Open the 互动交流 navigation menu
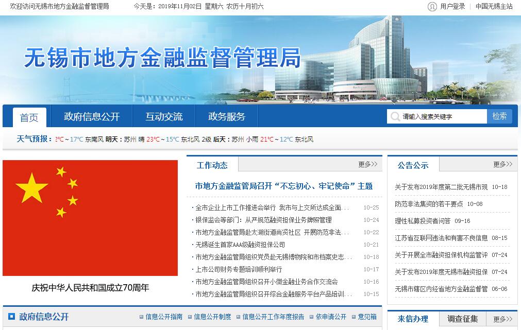Screen dimensions: 521x330 point(164,117)
